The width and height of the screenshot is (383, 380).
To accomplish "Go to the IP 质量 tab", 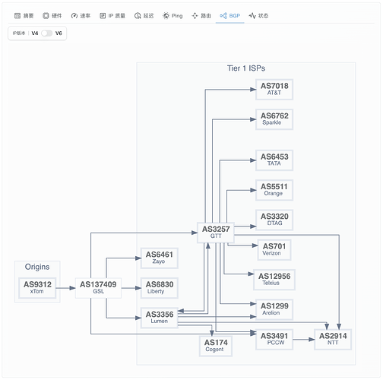I will pos(112,16).
